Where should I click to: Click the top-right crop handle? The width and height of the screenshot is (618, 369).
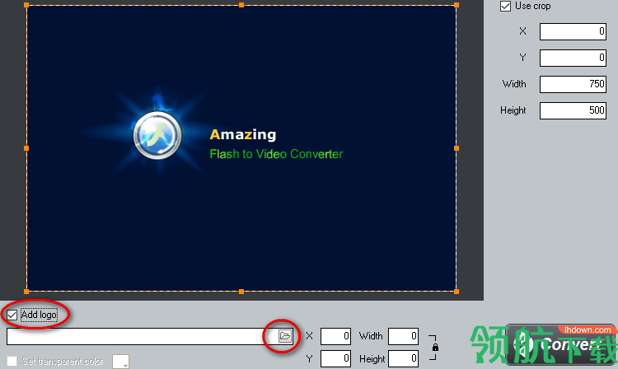[456, 5]
